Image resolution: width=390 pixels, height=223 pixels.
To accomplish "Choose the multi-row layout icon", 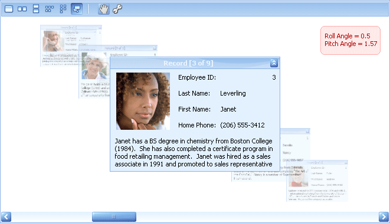I will [x=50, y=9].
